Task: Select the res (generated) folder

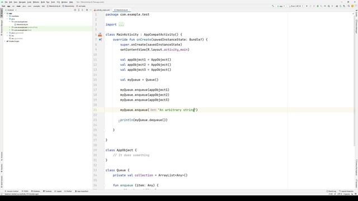Action: click(x=16, y=39)
